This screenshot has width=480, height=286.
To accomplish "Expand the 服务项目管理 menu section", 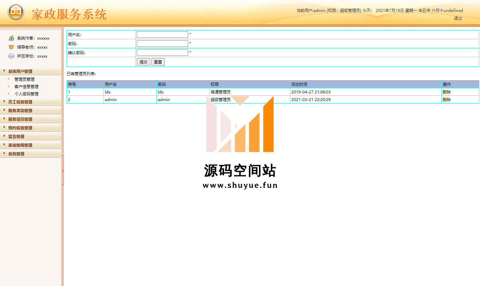I will click(x=20, y=119).
